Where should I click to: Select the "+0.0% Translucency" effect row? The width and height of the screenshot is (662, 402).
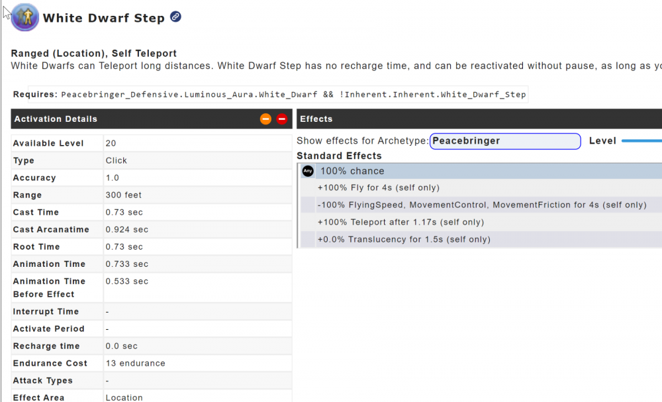click(x=404, y=240)
